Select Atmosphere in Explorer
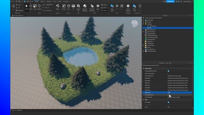Screen dimensions: 204x115 (x=152, y=26)
